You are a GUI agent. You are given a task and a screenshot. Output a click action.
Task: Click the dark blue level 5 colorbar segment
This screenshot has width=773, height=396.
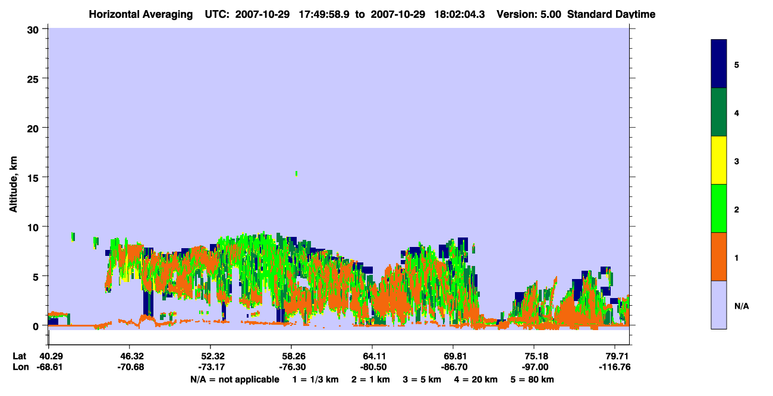[719, 64]
